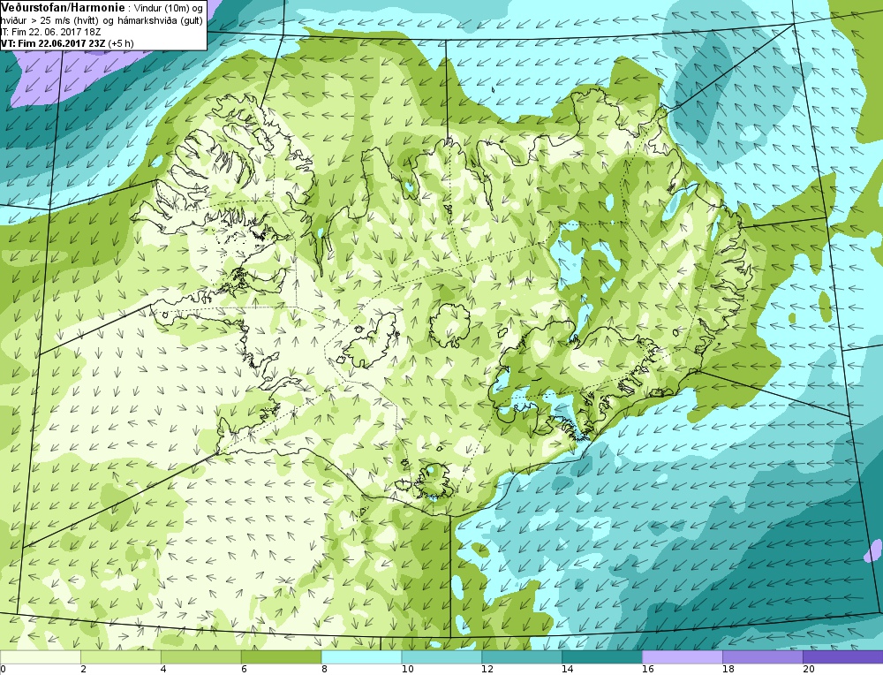The image size is (883, 675).
Task: Click the legend label '20'
Action: 808,670
